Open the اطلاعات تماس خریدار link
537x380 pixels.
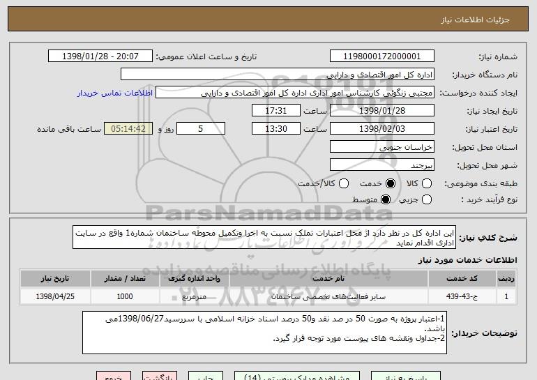(115, 93)
